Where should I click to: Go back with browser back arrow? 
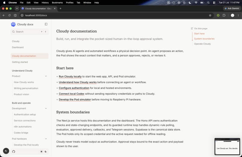[4, 15]
